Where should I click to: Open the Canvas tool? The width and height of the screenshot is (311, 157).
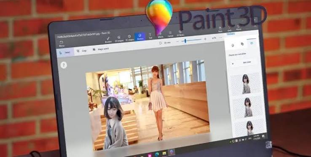(170, 34)
